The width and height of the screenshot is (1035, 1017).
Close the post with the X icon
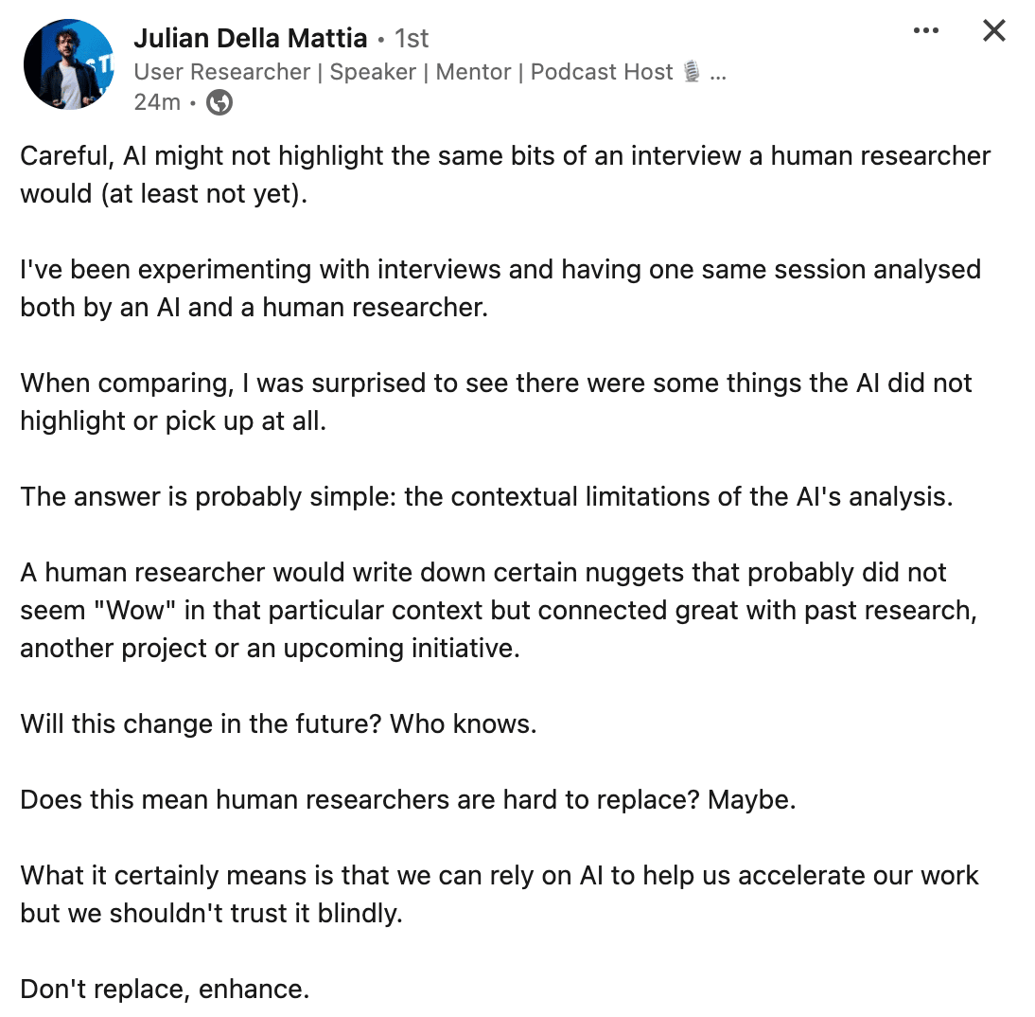[x=993, y=30]
